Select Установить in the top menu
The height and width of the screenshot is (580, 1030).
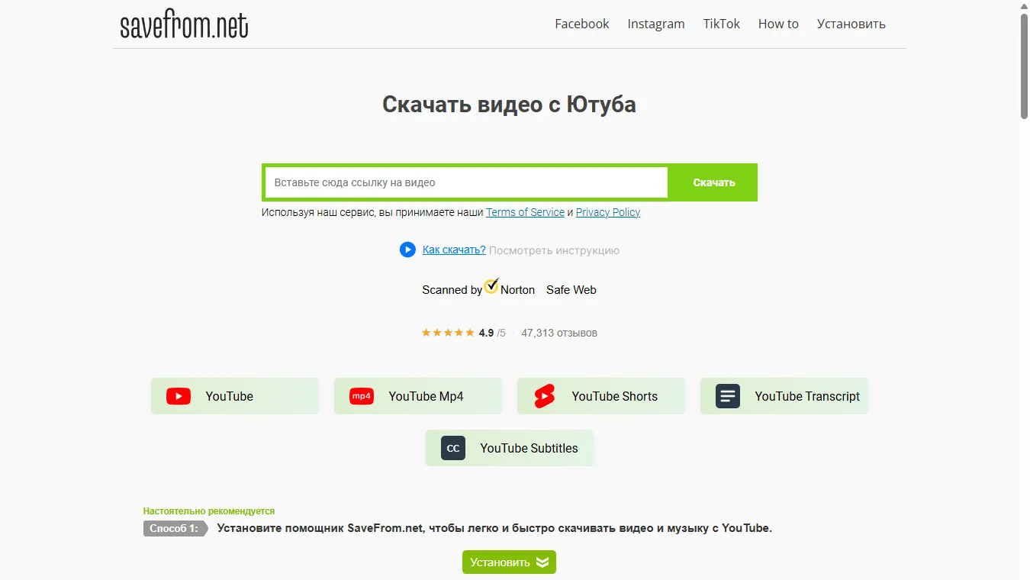851,24
